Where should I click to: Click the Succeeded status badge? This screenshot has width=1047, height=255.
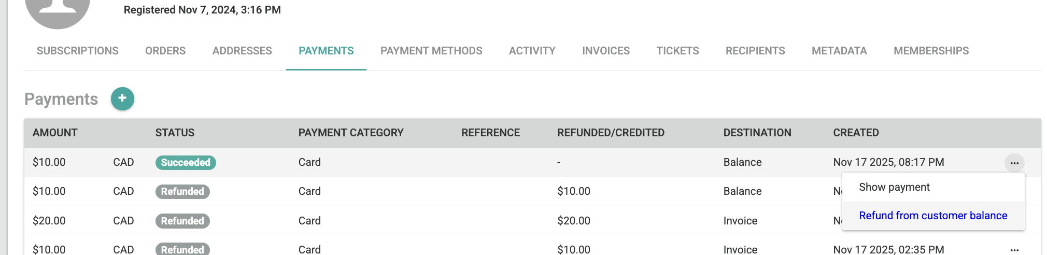pos(186,162)
